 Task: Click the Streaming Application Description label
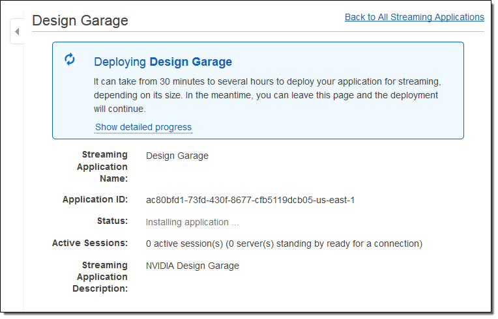point(100,277)
